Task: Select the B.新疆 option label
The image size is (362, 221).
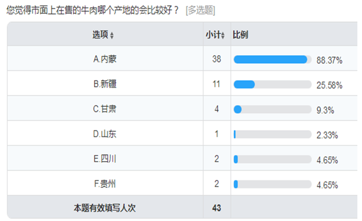Action: tap(105, 84)
